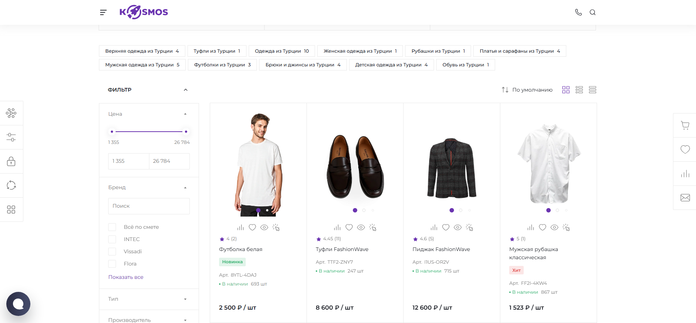
Task: Click the Показать все brands link
Action: pos(126,277)
